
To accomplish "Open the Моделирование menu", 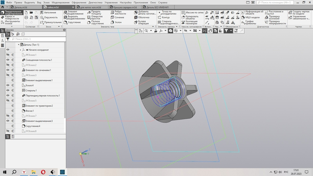I will pos(60,3).
